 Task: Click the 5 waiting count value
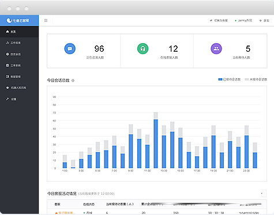(248, 49)
